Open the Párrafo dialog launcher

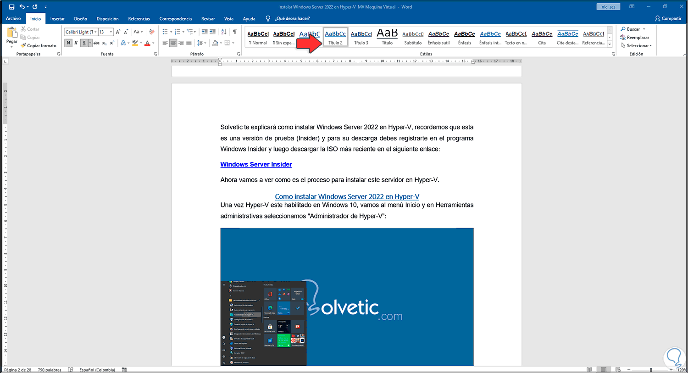coord(239,54)
